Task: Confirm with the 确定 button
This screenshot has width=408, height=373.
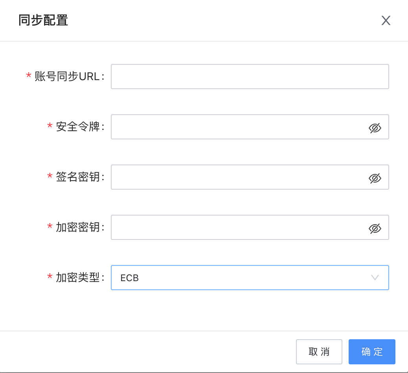Action: tap(372, 352)
